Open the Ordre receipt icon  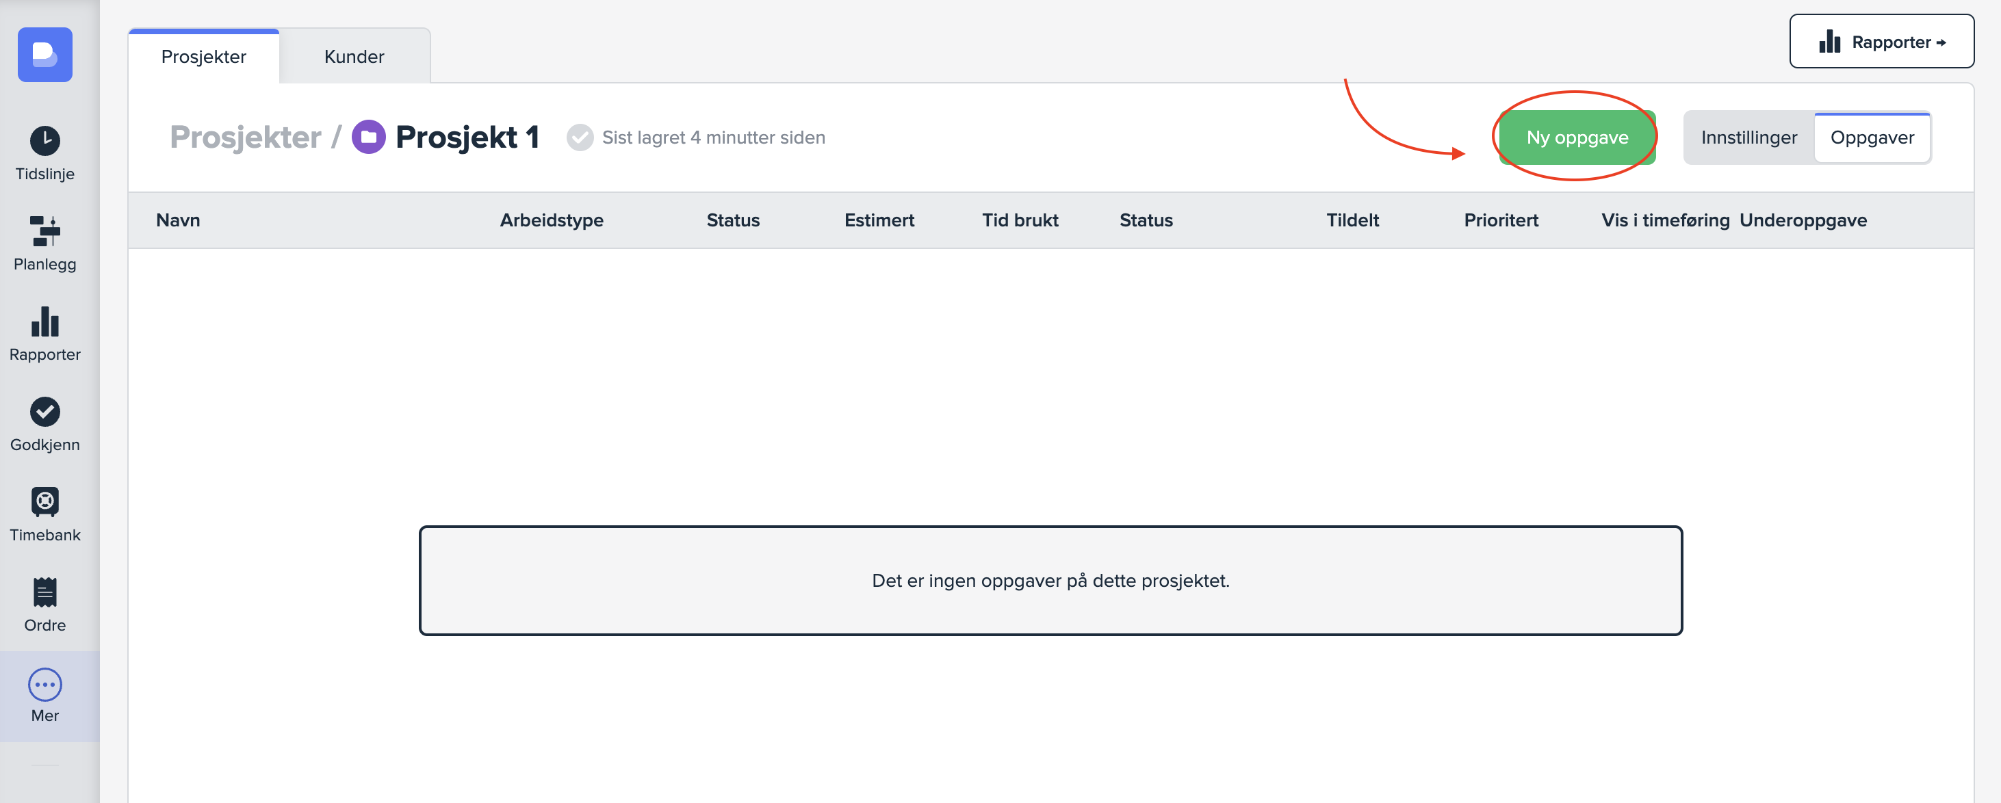pos(45,592)
